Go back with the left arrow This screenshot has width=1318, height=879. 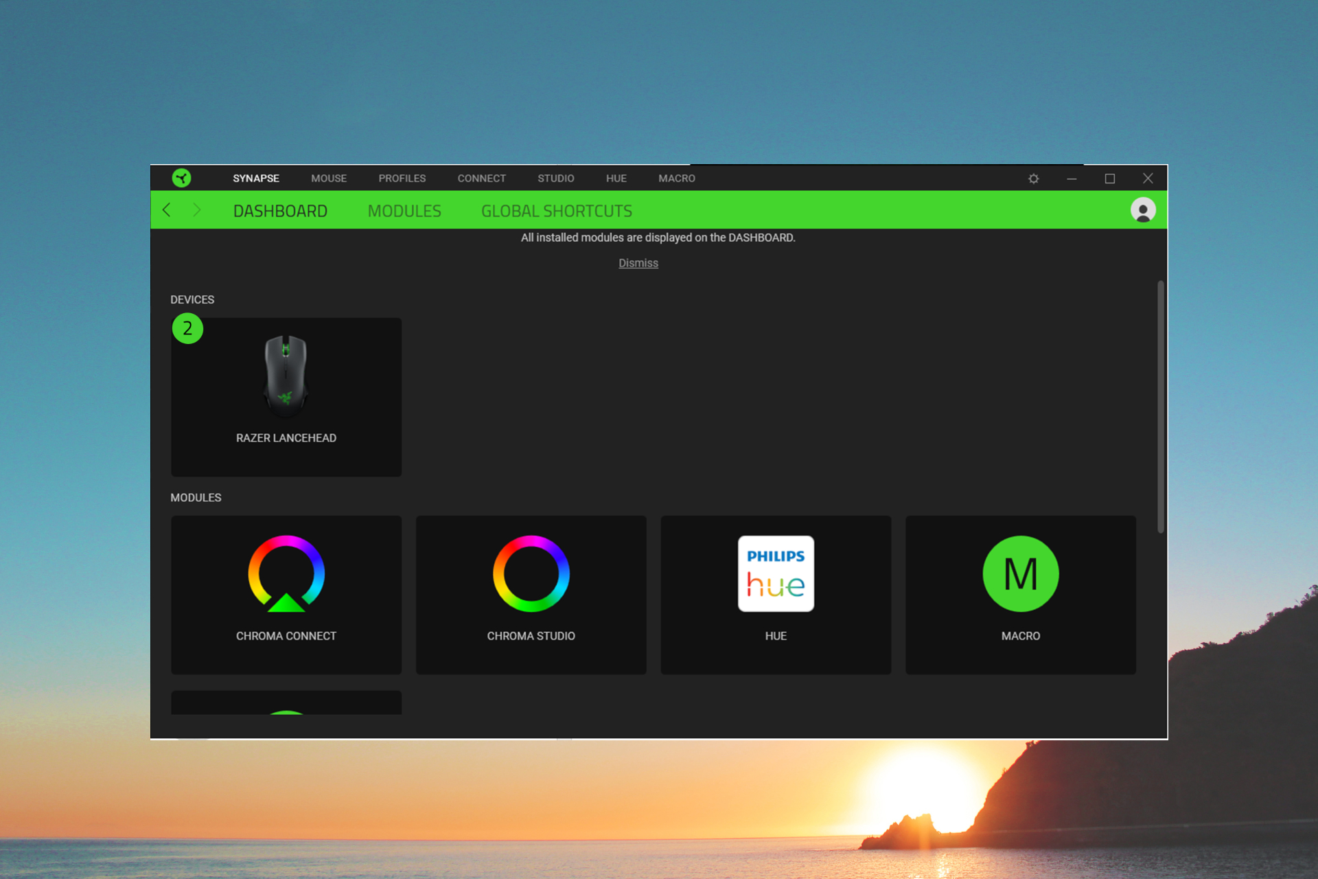pos(166,210)
